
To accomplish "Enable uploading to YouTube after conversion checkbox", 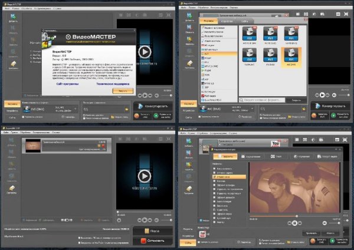I will coord(79,243).
